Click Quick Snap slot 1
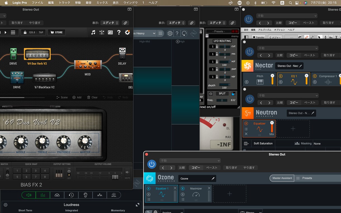341x213 pixels. [17, 171]
